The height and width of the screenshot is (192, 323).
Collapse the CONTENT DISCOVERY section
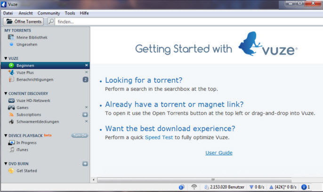tap(6, 93)
